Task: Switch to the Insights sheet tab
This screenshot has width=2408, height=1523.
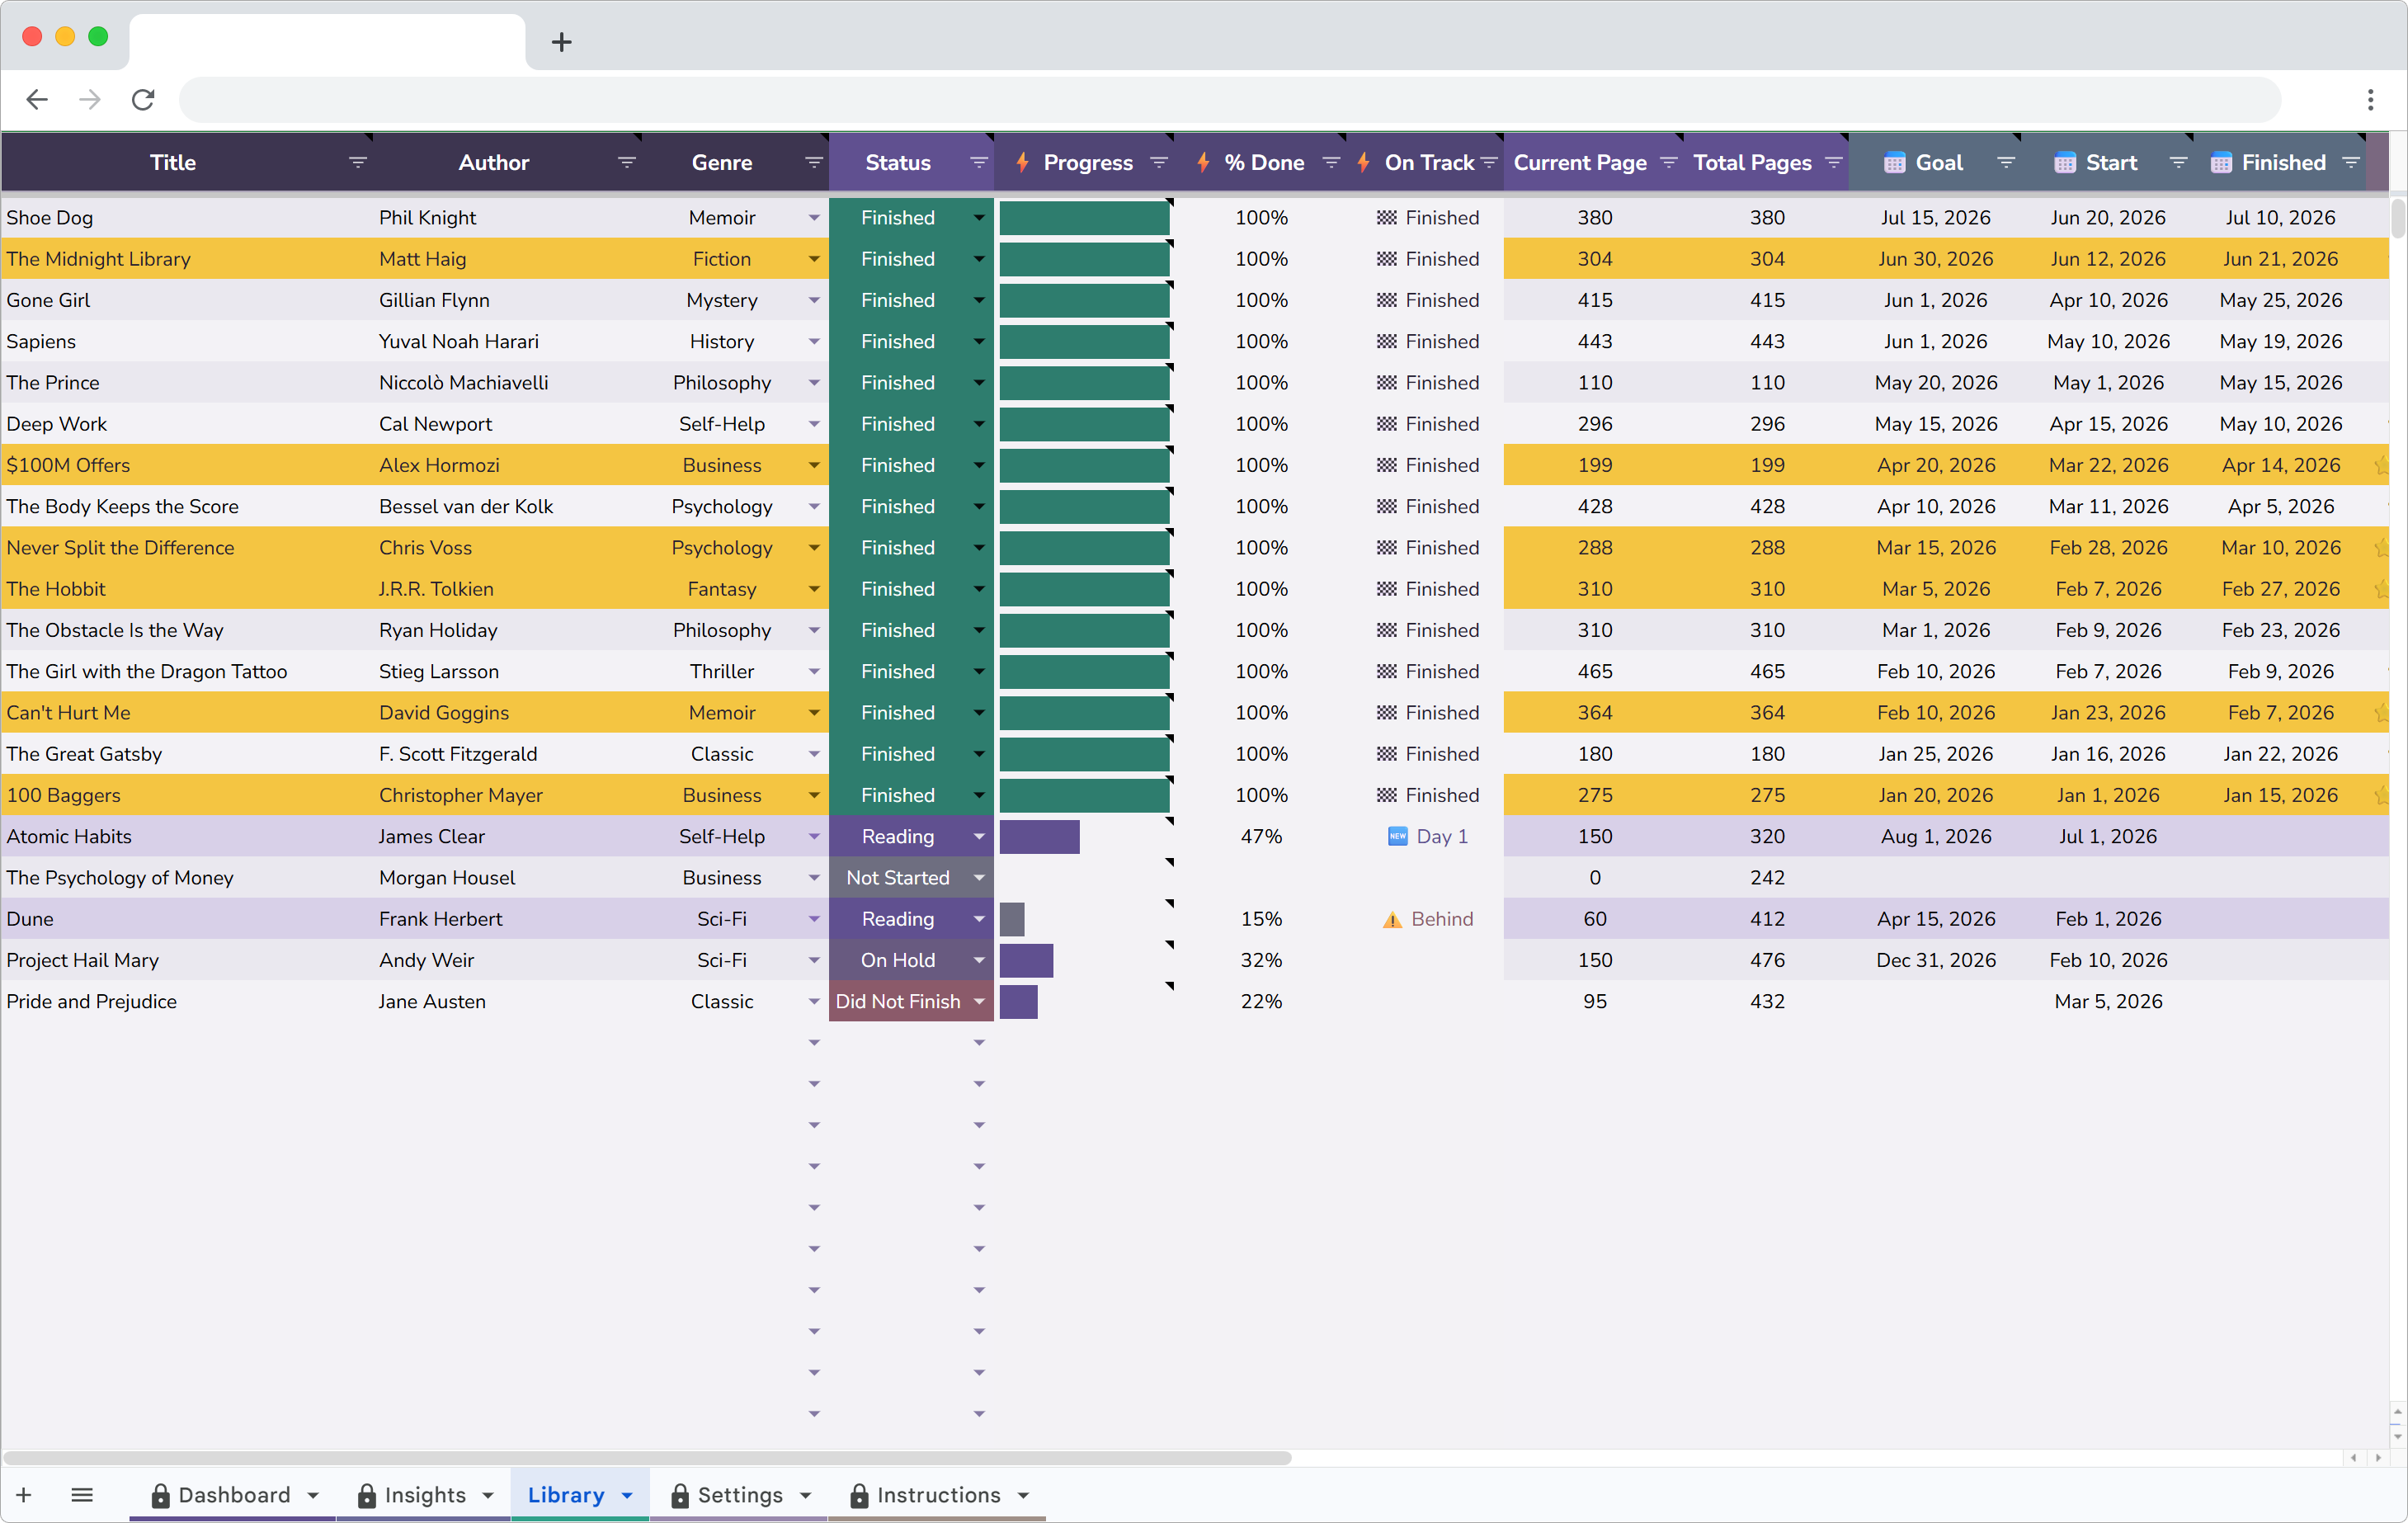Action: click(x=425, y=1494)
